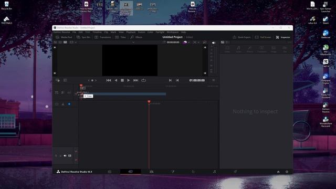Open the Transitions panel
The image size is (336, 189).
click(x=103, y=37)
